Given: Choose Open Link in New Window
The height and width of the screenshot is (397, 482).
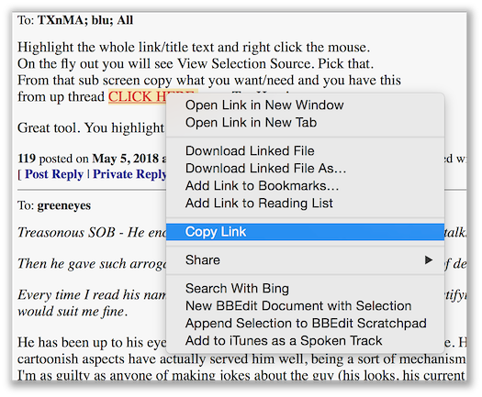Looking at the screenshot, I should pyautogui.click(x=305, y=105).
